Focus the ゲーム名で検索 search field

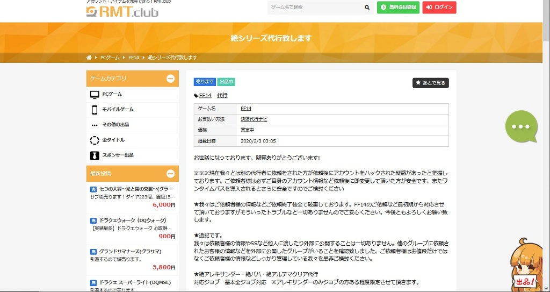[314, 8]
